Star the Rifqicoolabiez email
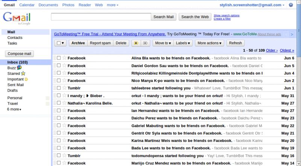This screenshot has height=166, width=301. point(64,73)
